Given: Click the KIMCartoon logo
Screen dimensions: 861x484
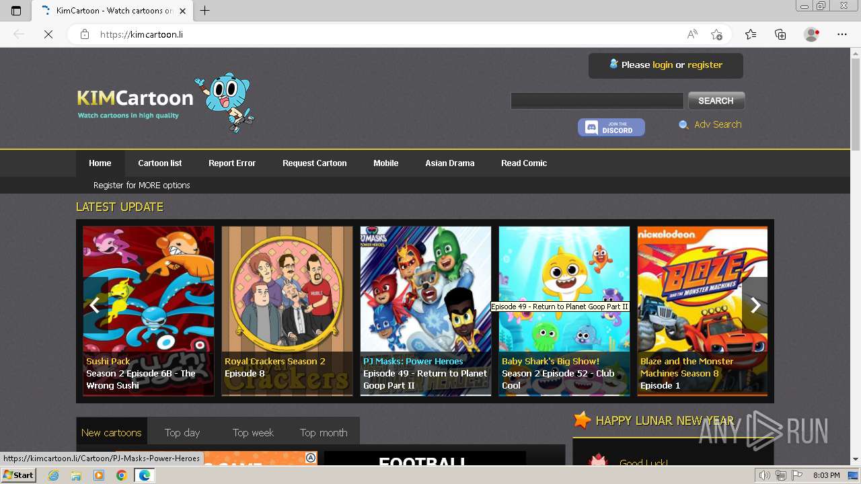Looking at the screenshot, I should click(x=165, y=102).
